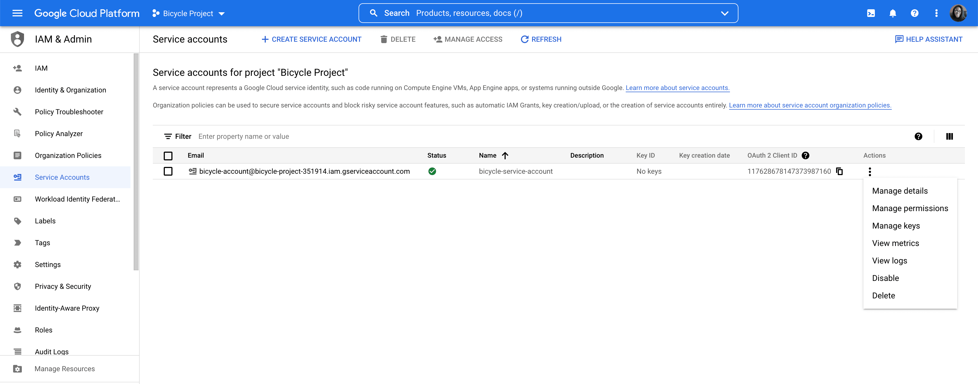Click the help question mark in top bar
This screenshot has width=978, height=384.
pyautogui.click(x=914, y=13)
